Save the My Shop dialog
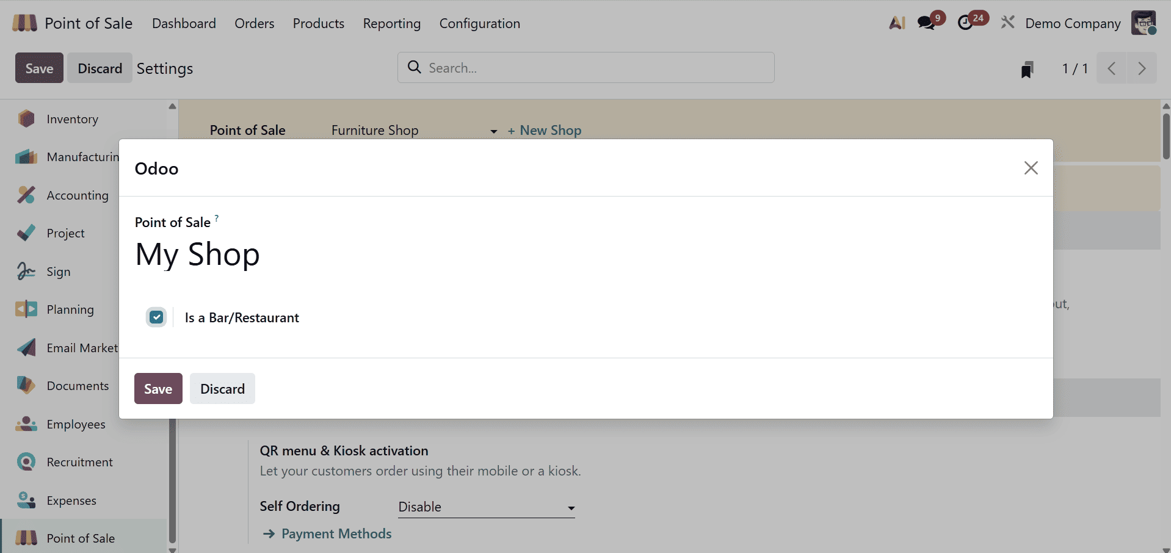 tap(158, 388)
